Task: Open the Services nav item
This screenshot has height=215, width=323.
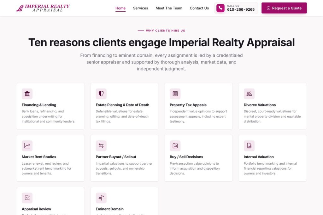Action: pos(140,8)
